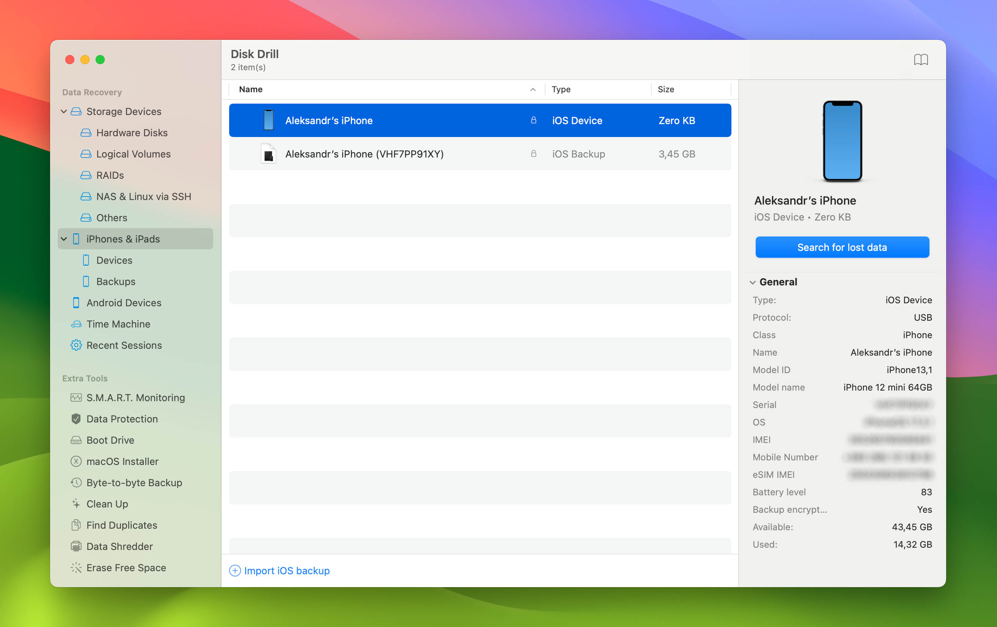Click Import iOS backup link
This screenshot has width=997, height=627.
click(x=279, y=571)
